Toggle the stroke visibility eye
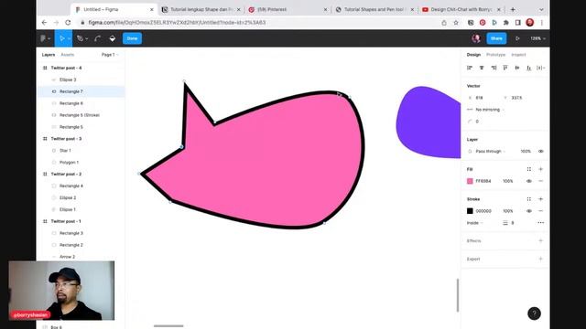This screenshot has width=586, height=329. 529,211
